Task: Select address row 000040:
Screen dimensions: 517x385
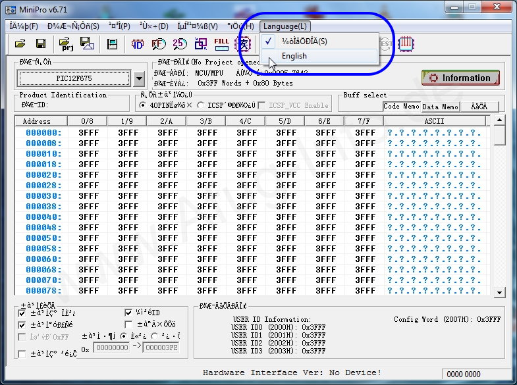Action: [43, 217]
